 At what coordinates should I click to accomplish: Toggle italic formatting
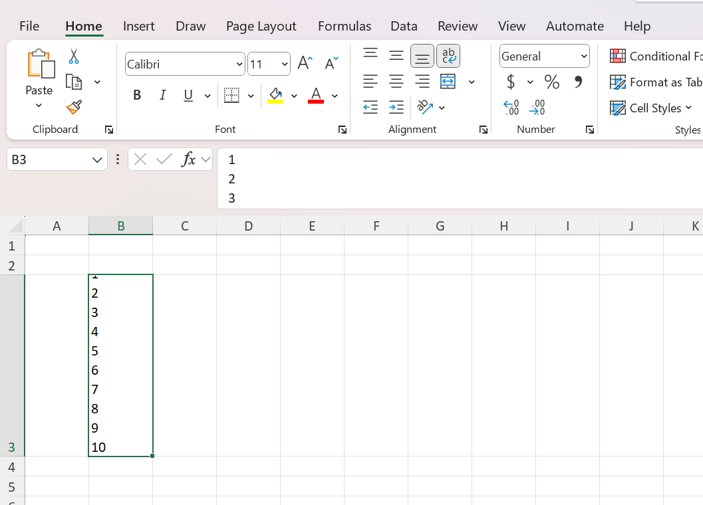coord(162,95)
